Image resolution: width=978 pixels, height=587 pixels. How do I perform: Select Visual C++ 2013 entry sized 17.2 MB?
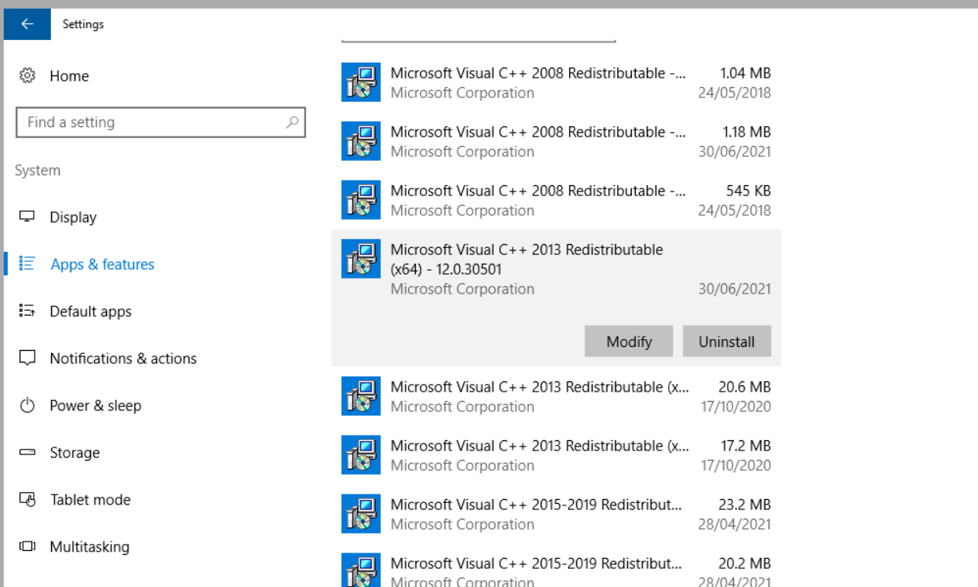(x=557, y=455)
